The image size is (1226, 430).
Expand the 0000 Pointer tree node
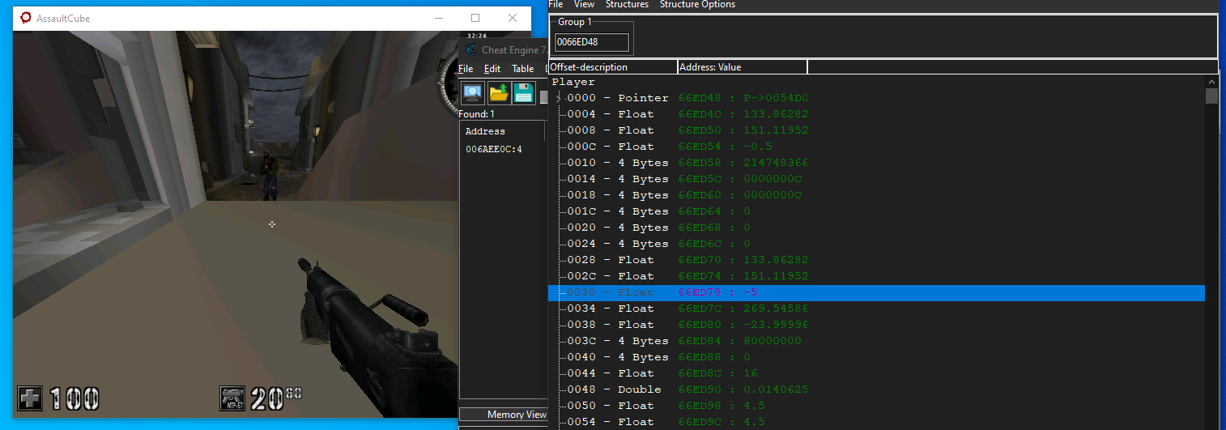point(558,98)
